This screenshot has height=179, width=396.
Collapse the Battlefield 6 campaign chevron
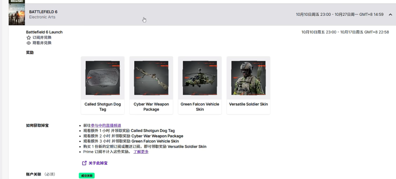pos(390,15)
